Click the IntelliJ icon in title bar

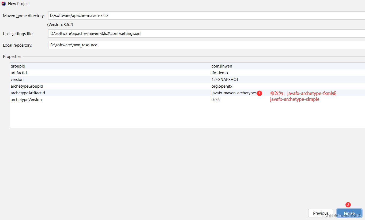[x=3, y=3]
